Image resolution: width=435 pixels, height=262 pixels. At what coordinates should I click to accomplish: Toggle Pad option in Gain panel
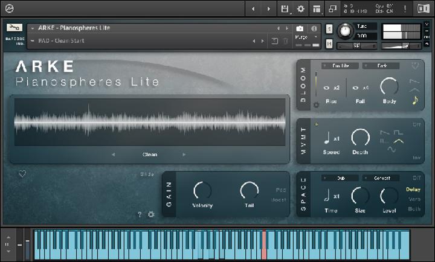tap(281, 190)
